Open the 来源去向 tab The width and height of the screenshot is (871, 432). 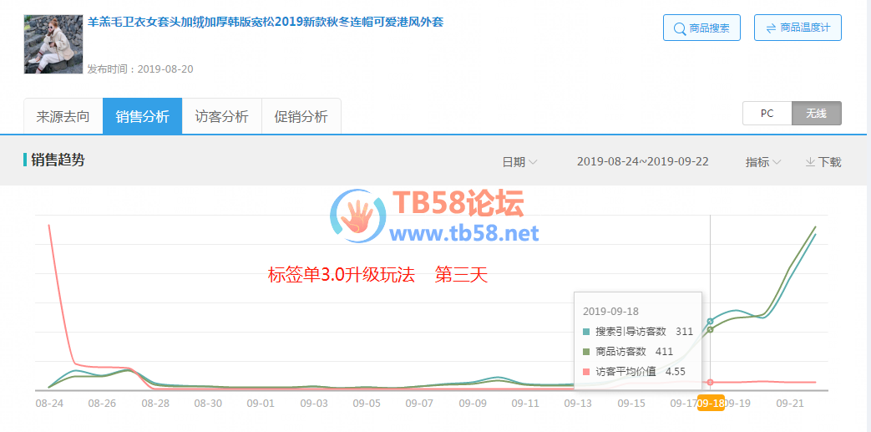[x=63, y=117]
